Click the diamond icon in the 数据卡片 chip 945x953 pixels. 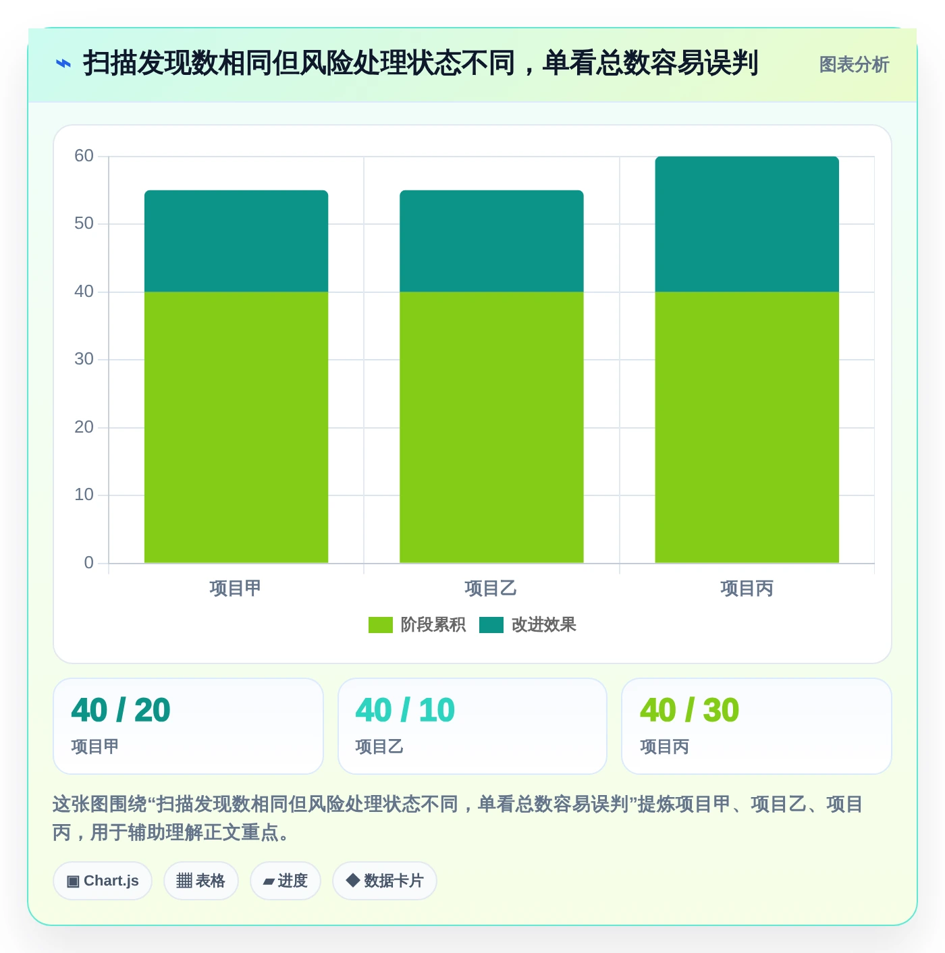click(352, 880)
